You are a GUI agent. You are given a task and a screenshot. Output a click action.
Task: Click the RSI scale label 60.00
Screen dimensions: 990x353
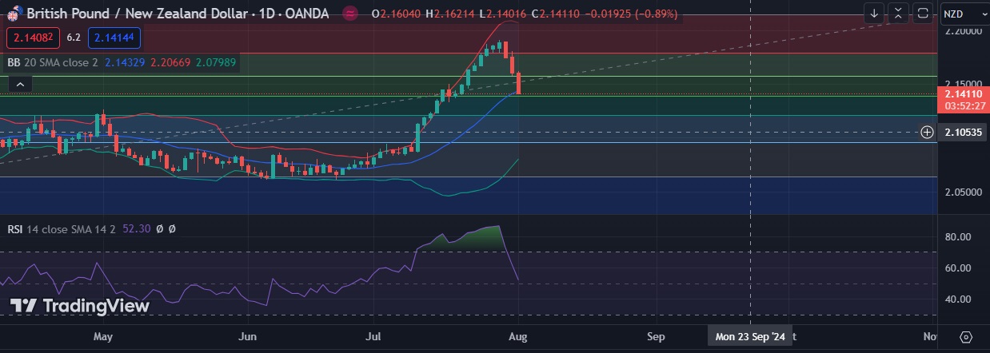click(x=958, y=268)
